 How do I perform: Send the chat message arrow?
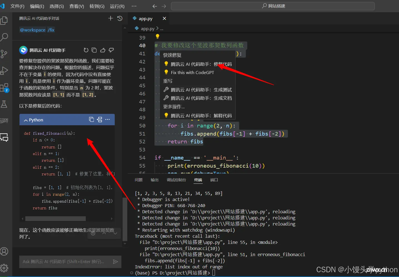(115, 262)
